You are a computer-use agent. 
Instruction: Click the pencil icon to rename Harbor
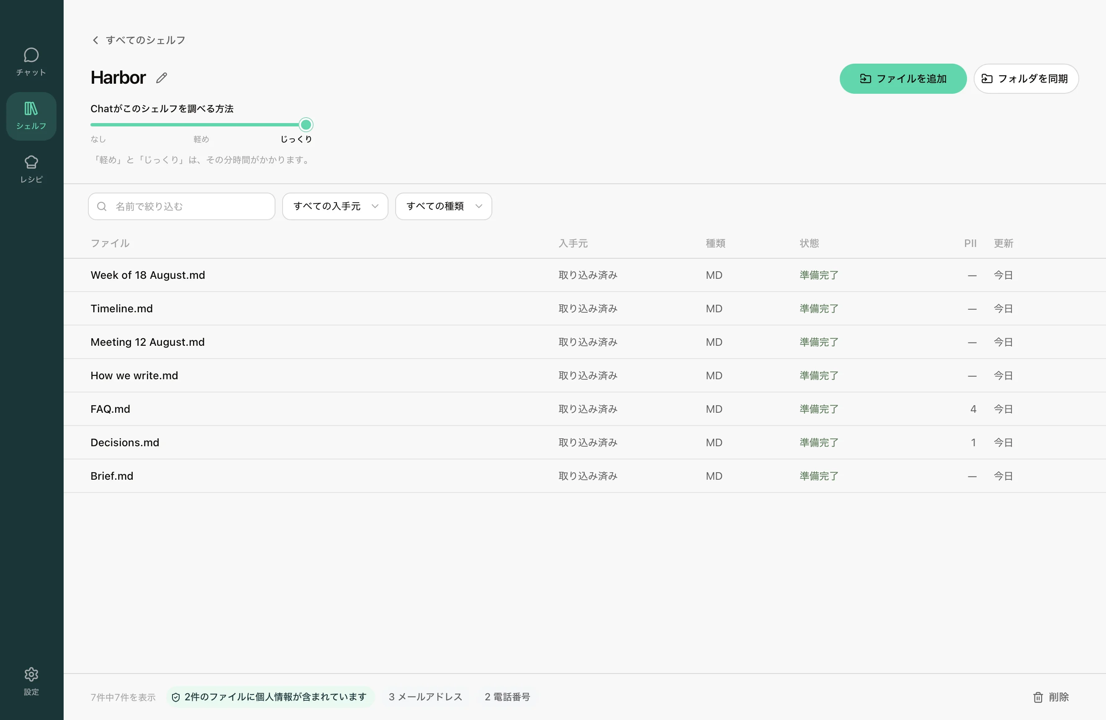tap(161, 78)
